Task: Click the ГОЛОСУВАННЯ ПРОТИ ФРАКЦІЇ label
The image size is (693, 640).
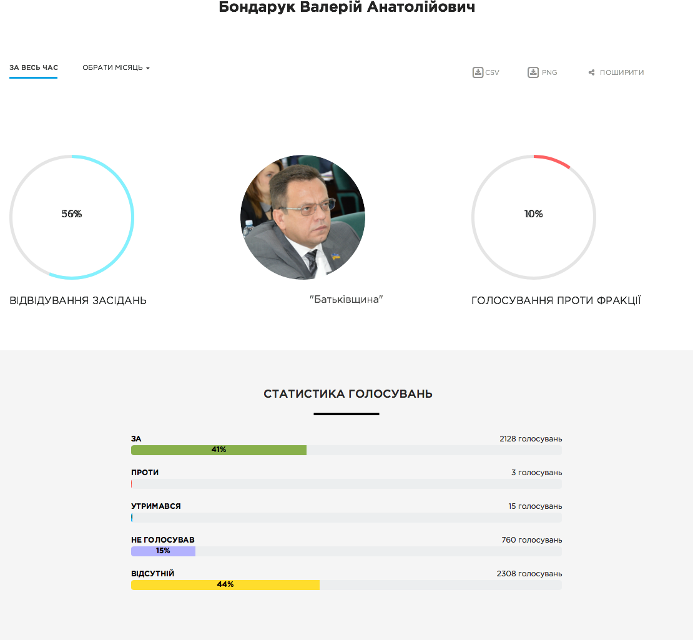Action: [556, 300]
